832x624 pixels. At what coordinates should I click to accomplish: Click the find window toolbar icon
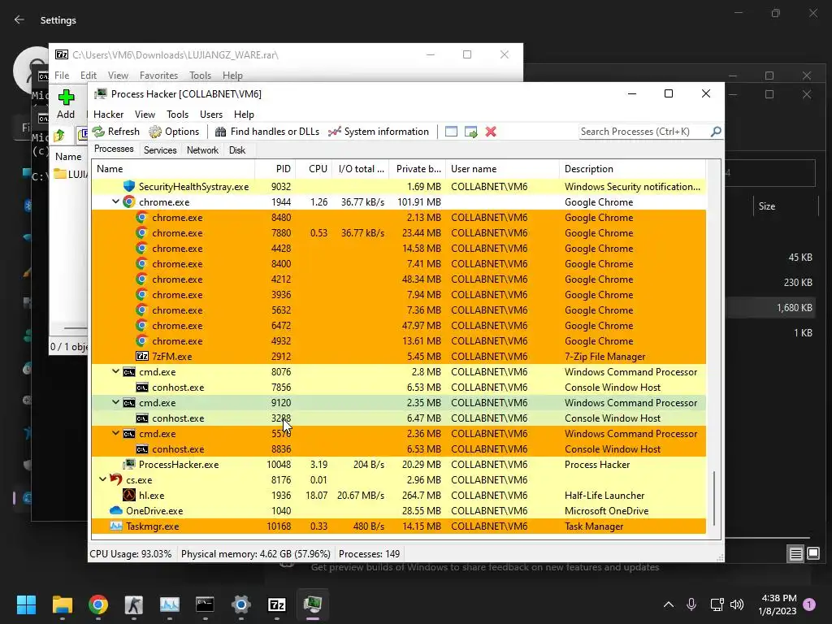coord(451,132)
